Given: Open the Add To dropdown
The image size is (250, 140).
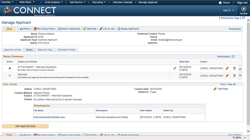Looking at the screenshot, I should [x=229, y=10].
